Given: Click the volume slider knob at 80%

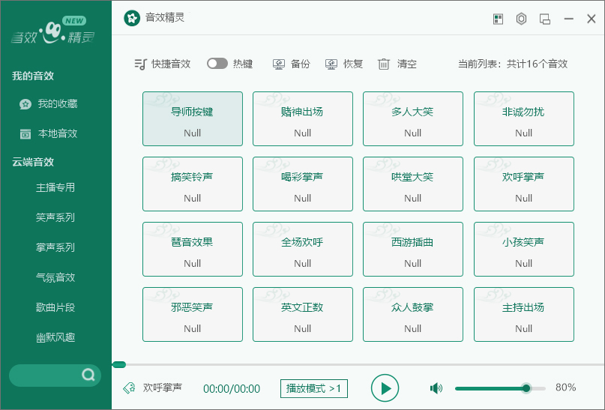Looking at the screenshot, I should tap(526, 388).
